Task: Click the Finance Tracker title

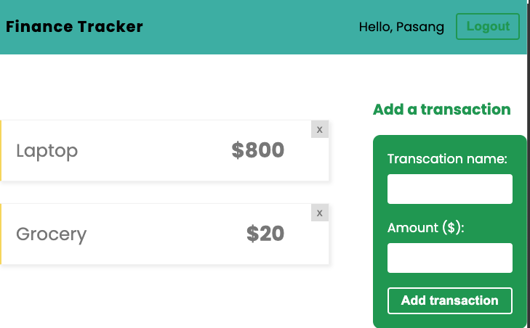Action: [x=74, y=27]
